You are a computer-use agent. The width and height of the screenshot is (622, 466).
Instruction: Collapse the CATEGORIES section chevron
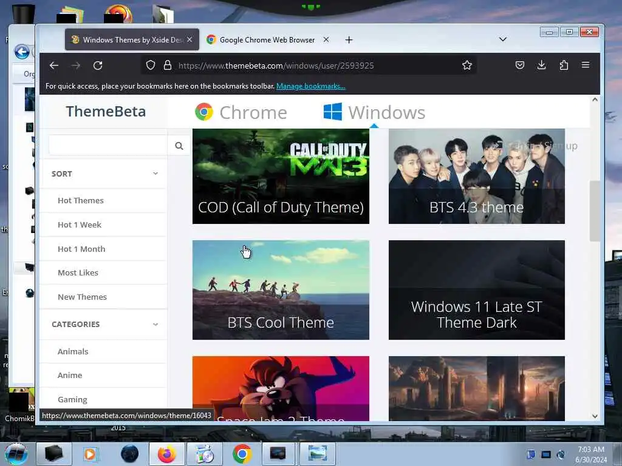pyautogui.click(x=155, y=324)
